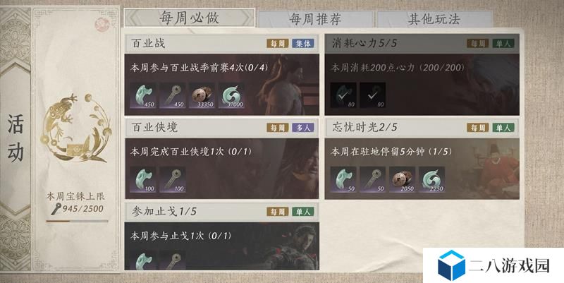Click the 多人 tag on 百业侠境
The width and height of the screenshot is (564, 283).
(x=303, y=128)
